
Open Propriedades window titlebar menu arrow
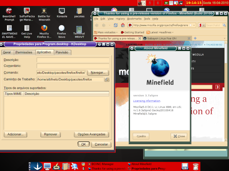(1, 44)
